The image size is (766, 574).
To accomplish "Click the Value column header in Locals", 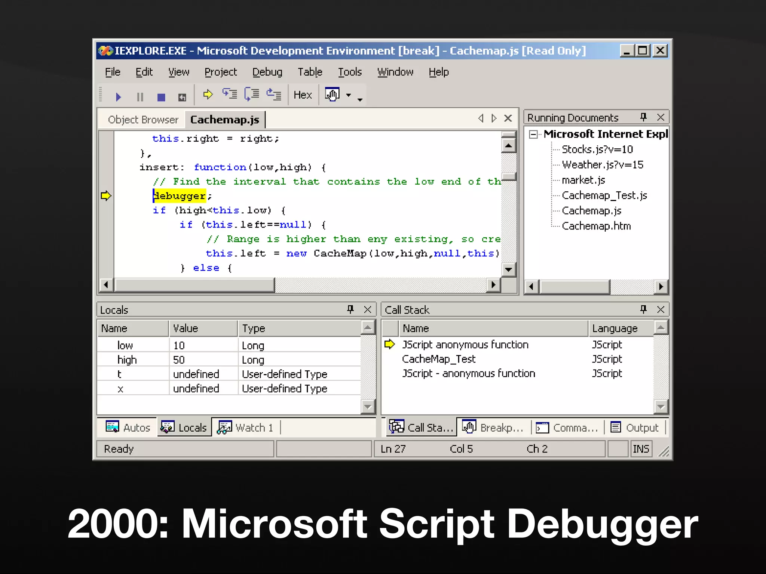I will (x=203, y=328).
